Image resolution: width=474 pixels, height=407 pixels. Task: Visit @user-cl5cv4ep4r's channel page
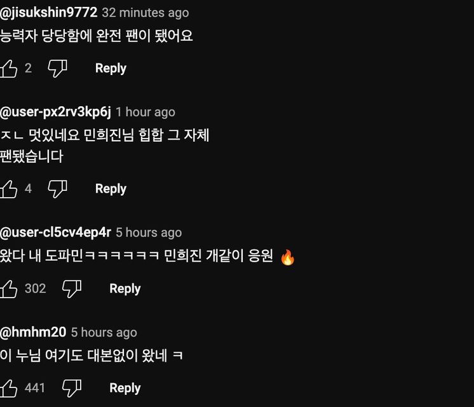pos(55,232)
